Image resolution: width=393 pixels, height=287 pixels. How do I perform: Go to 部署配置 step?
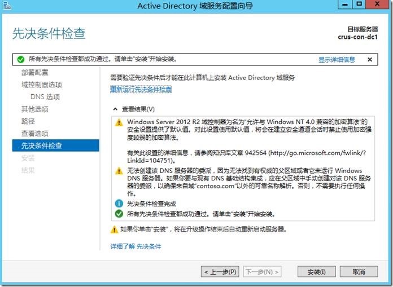tap(34, 73)
